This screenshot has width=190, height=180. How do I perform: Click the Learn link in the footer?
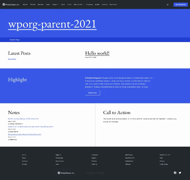click(x=57, y=164)
